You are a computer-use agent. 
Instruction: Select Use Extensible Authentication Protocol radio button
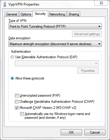coord(12,57)
